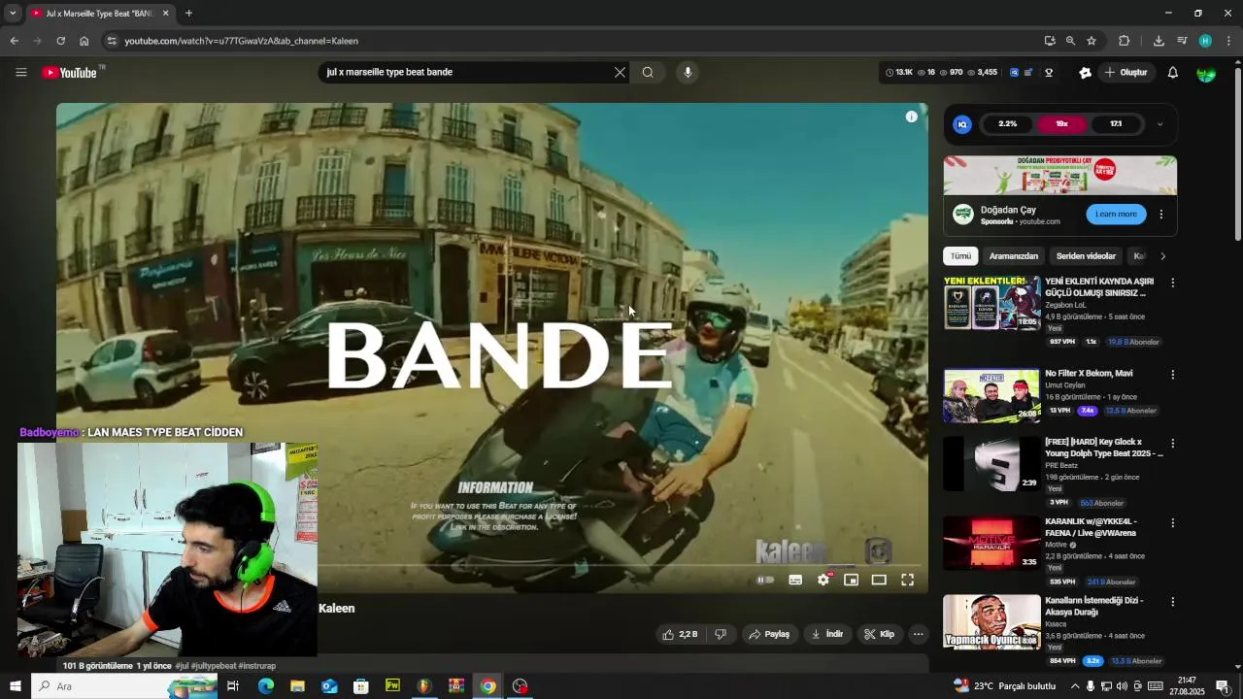Open the vidIQ icon in stats bar
The width and height of the screenshot is (1243, 699).
point(1014,72)
